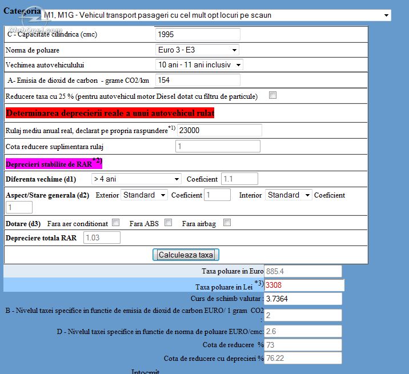
Task: Click the Interior Coeficient field on the second line
Action: [19, 208]
